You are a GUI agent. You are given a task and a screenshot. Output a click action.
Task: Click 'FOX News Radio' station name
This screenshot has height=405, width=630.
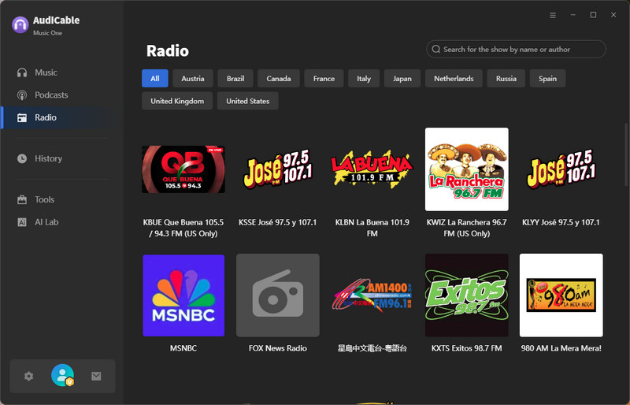point(278,348)
